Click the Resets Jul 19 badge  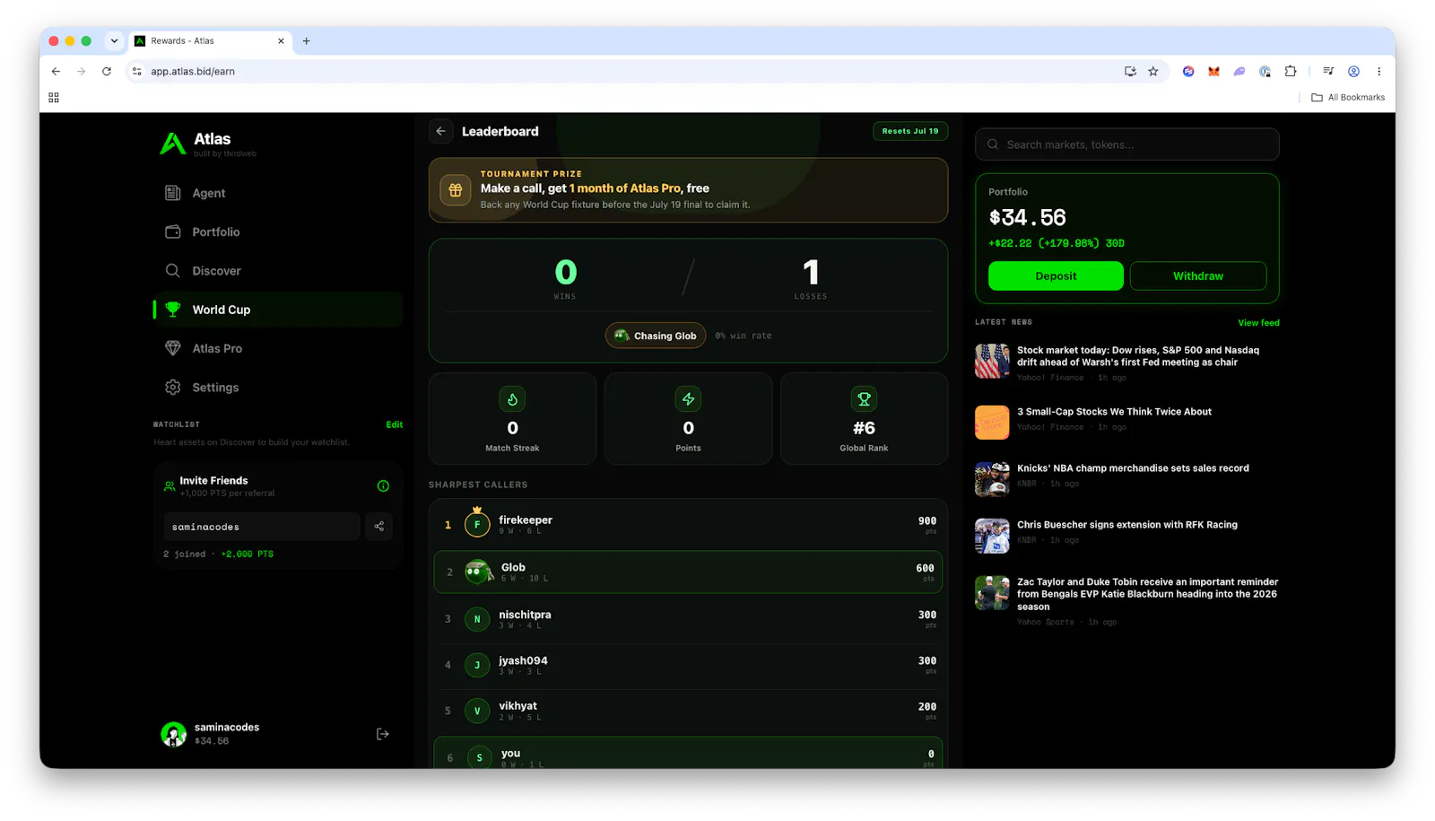tap(909, 131)
